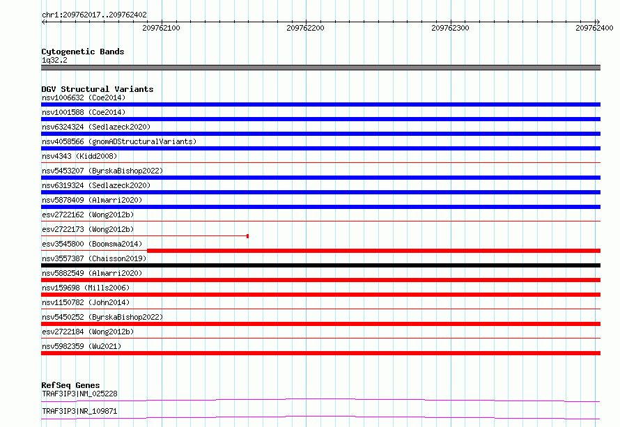Viewport: 620px width, 427px height.
Task: Click the 209762400 ruler position
Action: [594, 28]
